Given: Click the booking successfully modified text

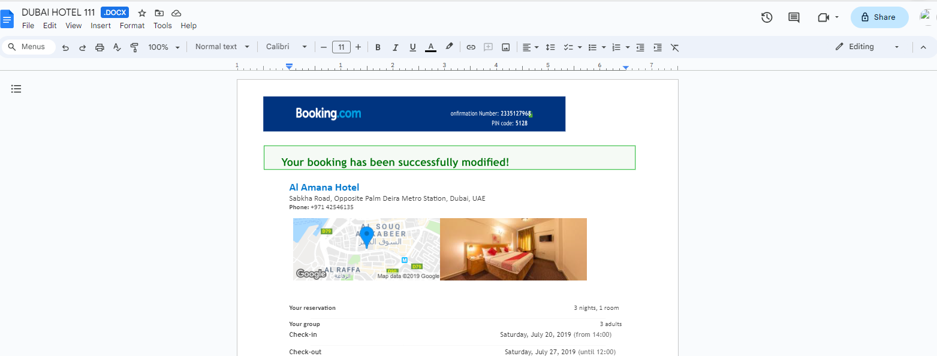Looking at the screenshot, I should coord(395,162).
